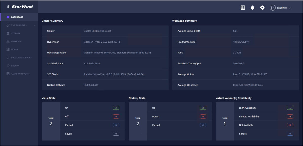Click the Nodes Paused count badge
Image resolution: width=303 pixels, height=146 pixels.
[203, 125]
